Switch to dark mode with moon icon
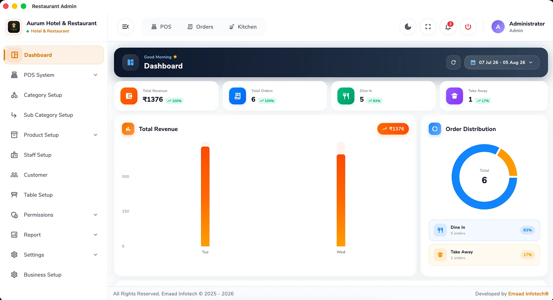553x300 pixels. click(x=408, y=27)
